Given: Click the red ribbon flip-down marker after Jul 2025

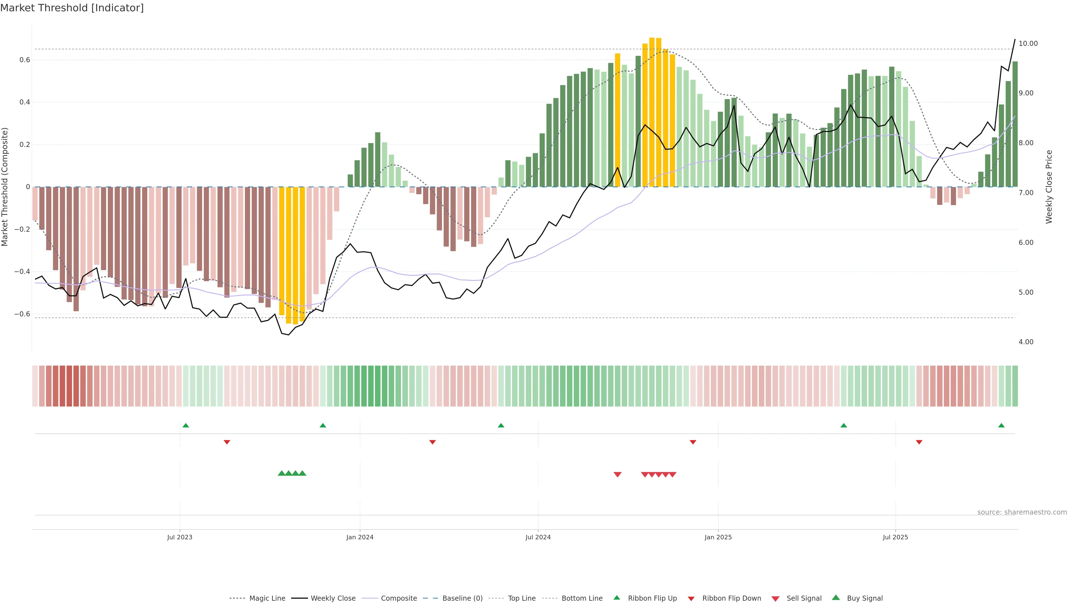Looking at the screenshot, I should pos(919,442).
